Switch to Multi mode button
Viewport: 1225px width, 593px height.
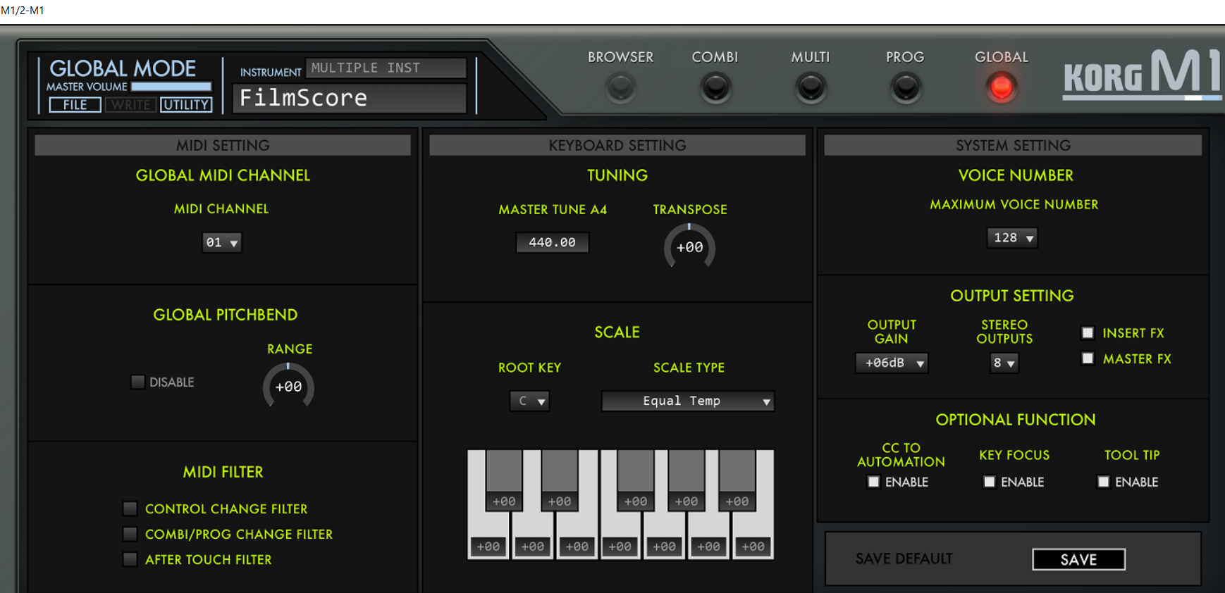pyautogui.click(x=811, y=88)
